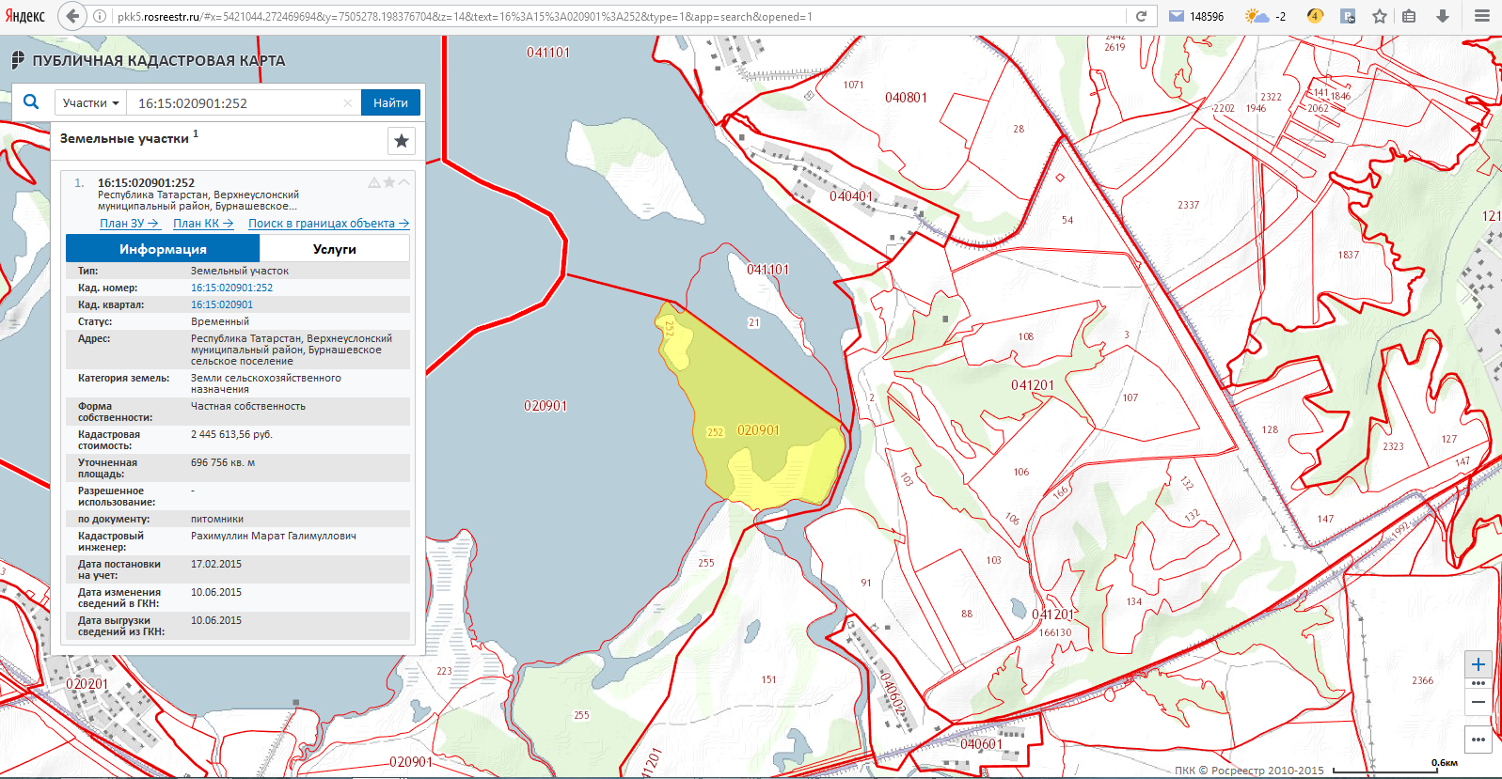Click the warning triangle icon in result row
The height and width of the screenshot is (779, 1502).
click(x=374, y=182)
